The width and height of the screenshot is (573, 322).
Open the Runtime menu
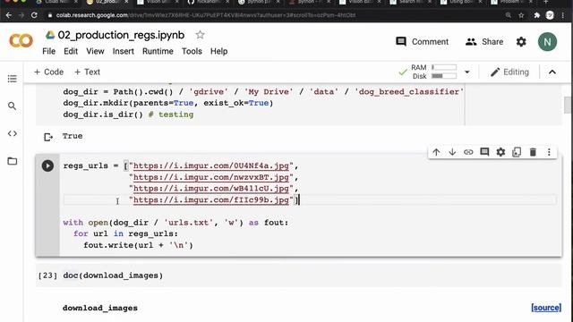pos(158,51)
